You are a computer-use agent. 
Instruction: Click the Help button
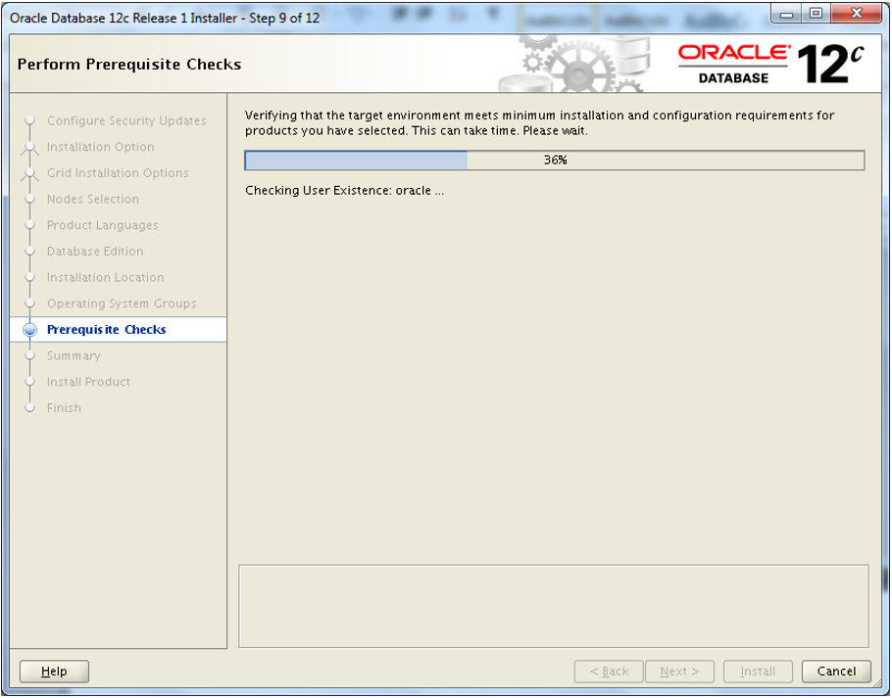pyautogui.click(x=54, y=671)
